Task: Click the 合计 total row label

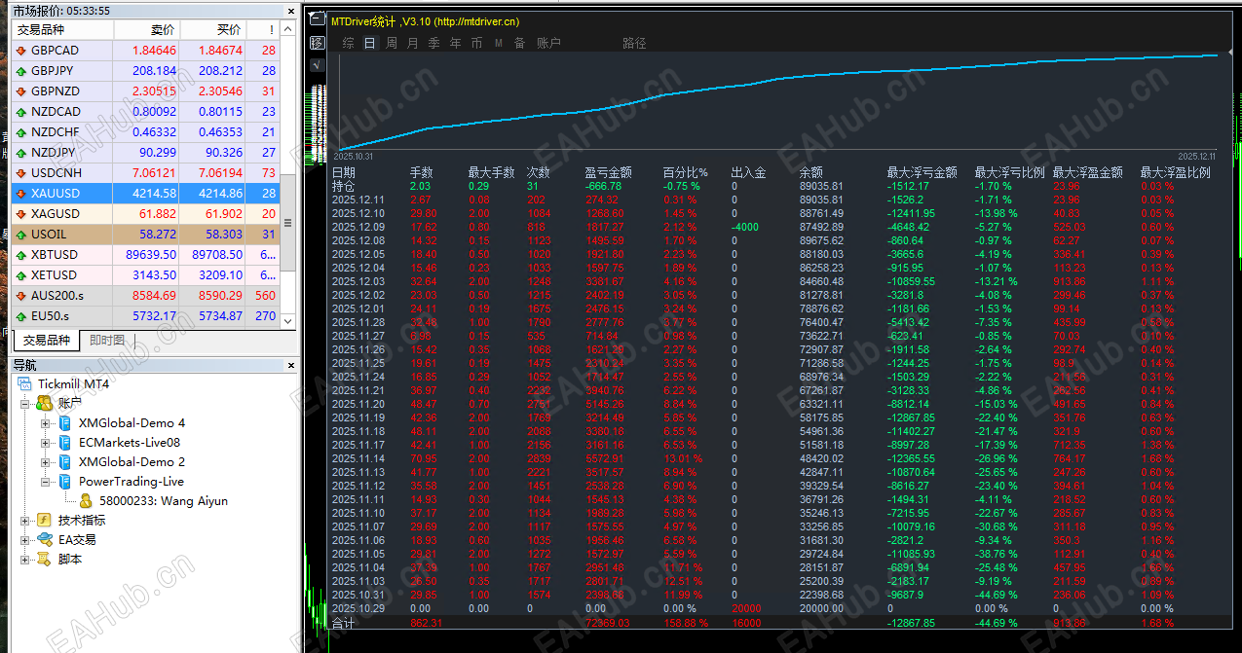Action: (x=344, y=623)
